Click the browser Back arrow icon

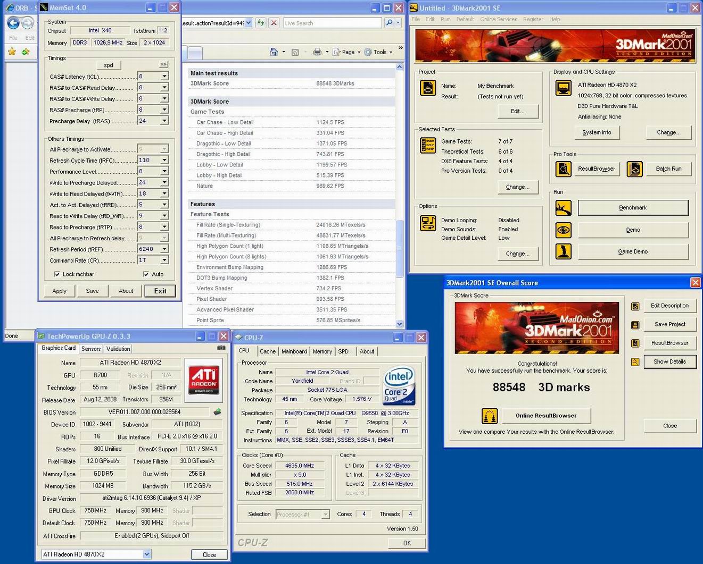[x=13, y=23]
